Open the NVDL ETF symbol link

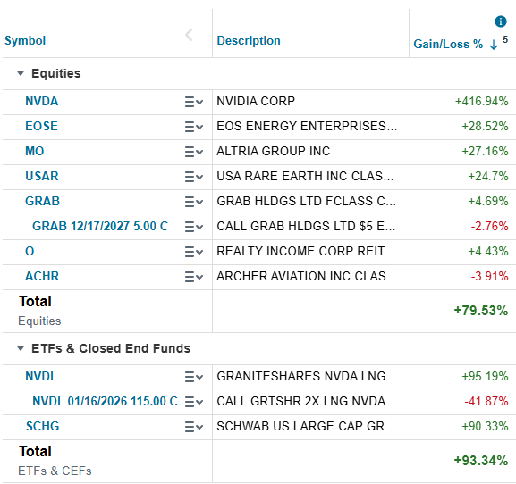click(41, 376)
